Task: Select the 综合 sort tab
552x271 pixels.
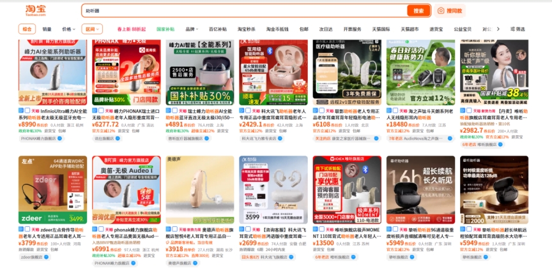Action: tap(27, 29)
